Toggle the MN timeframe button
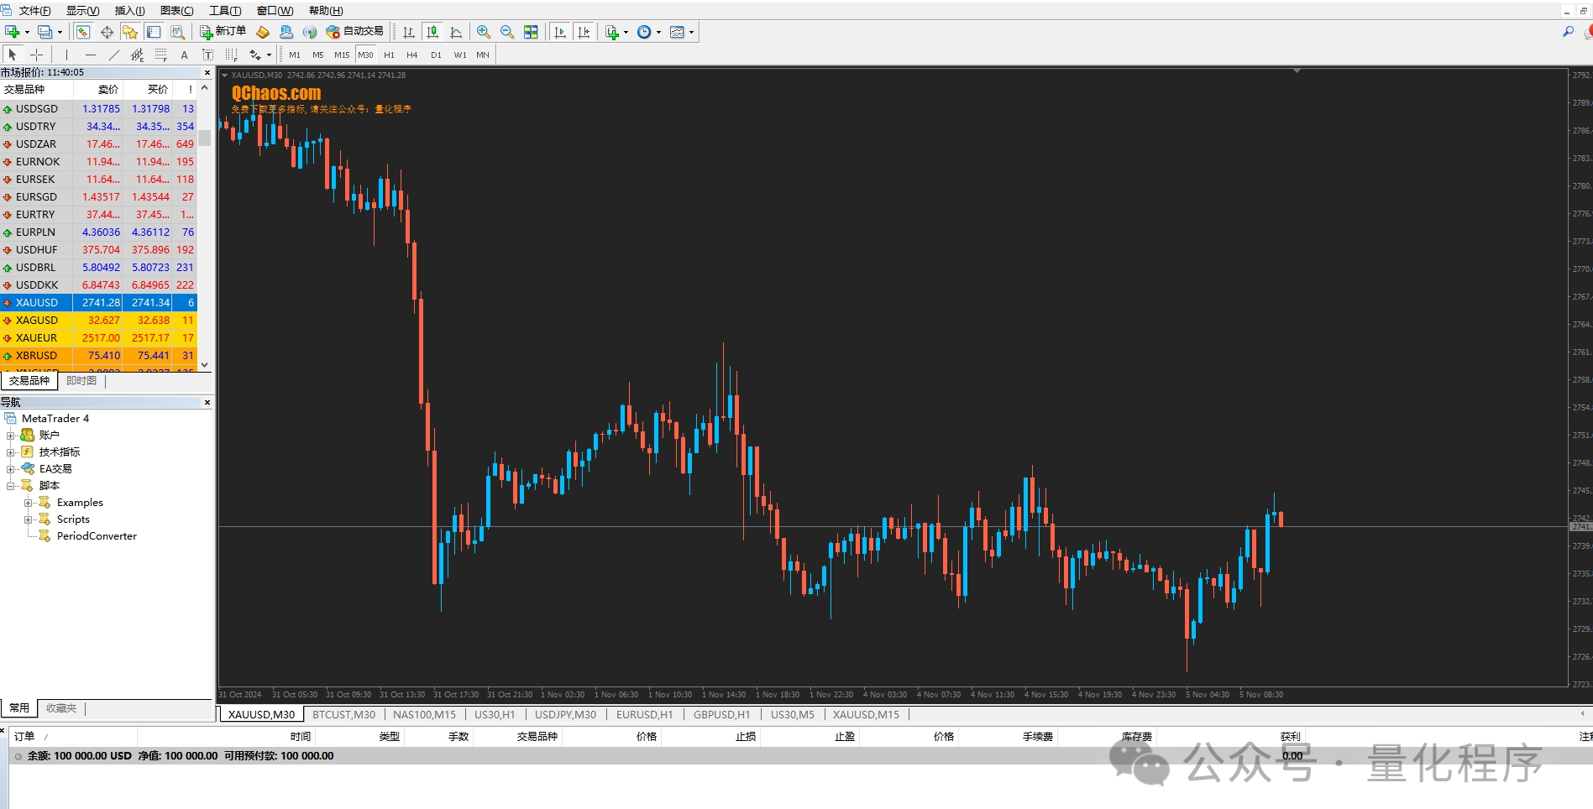The height and width of the screenshot is (809, 1593). coord(483,55)
